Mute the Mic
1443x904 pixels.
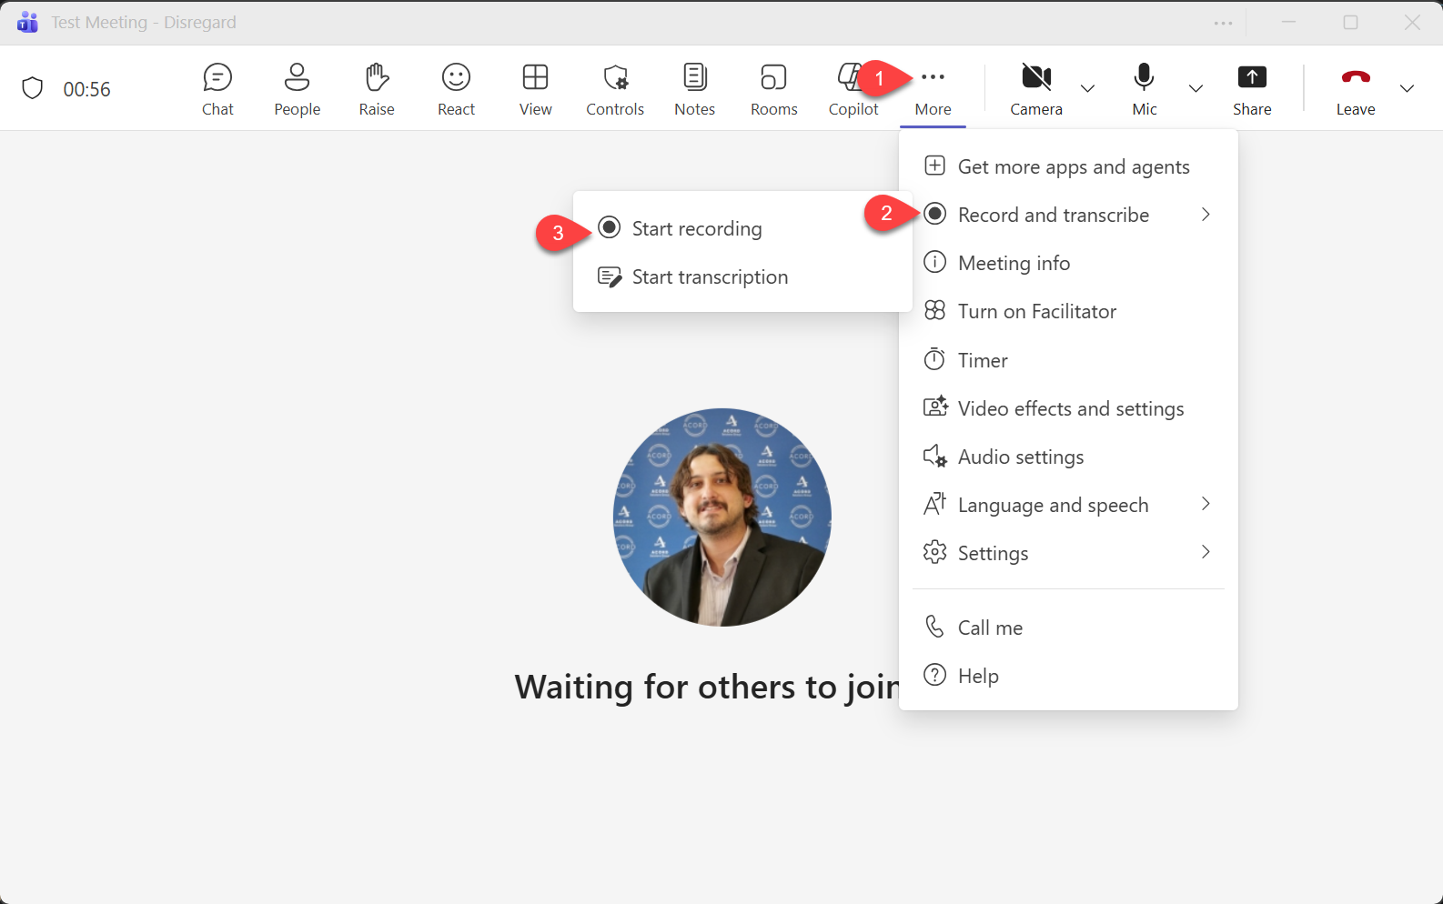(1145, 89)
